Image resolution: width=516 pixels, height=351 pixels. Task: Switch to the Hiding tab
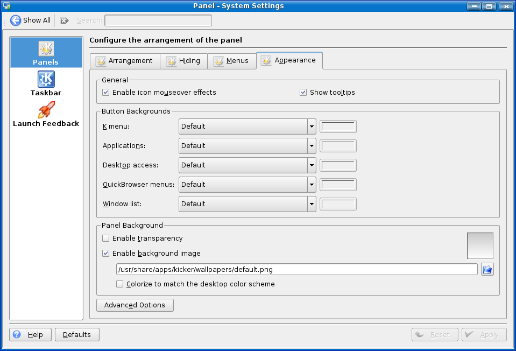[x=183, y=61]
